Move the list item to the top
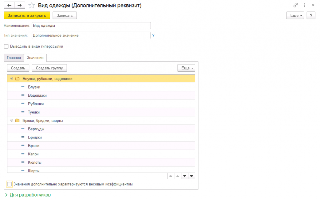The image size is (320, 199). 171,176
